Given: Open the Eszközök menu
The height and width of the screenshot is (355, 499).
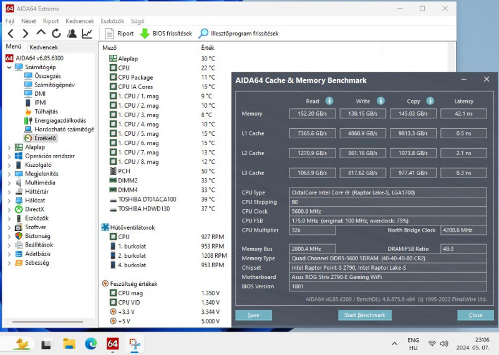Looking at the screenshot, I should tap(112, 21).
